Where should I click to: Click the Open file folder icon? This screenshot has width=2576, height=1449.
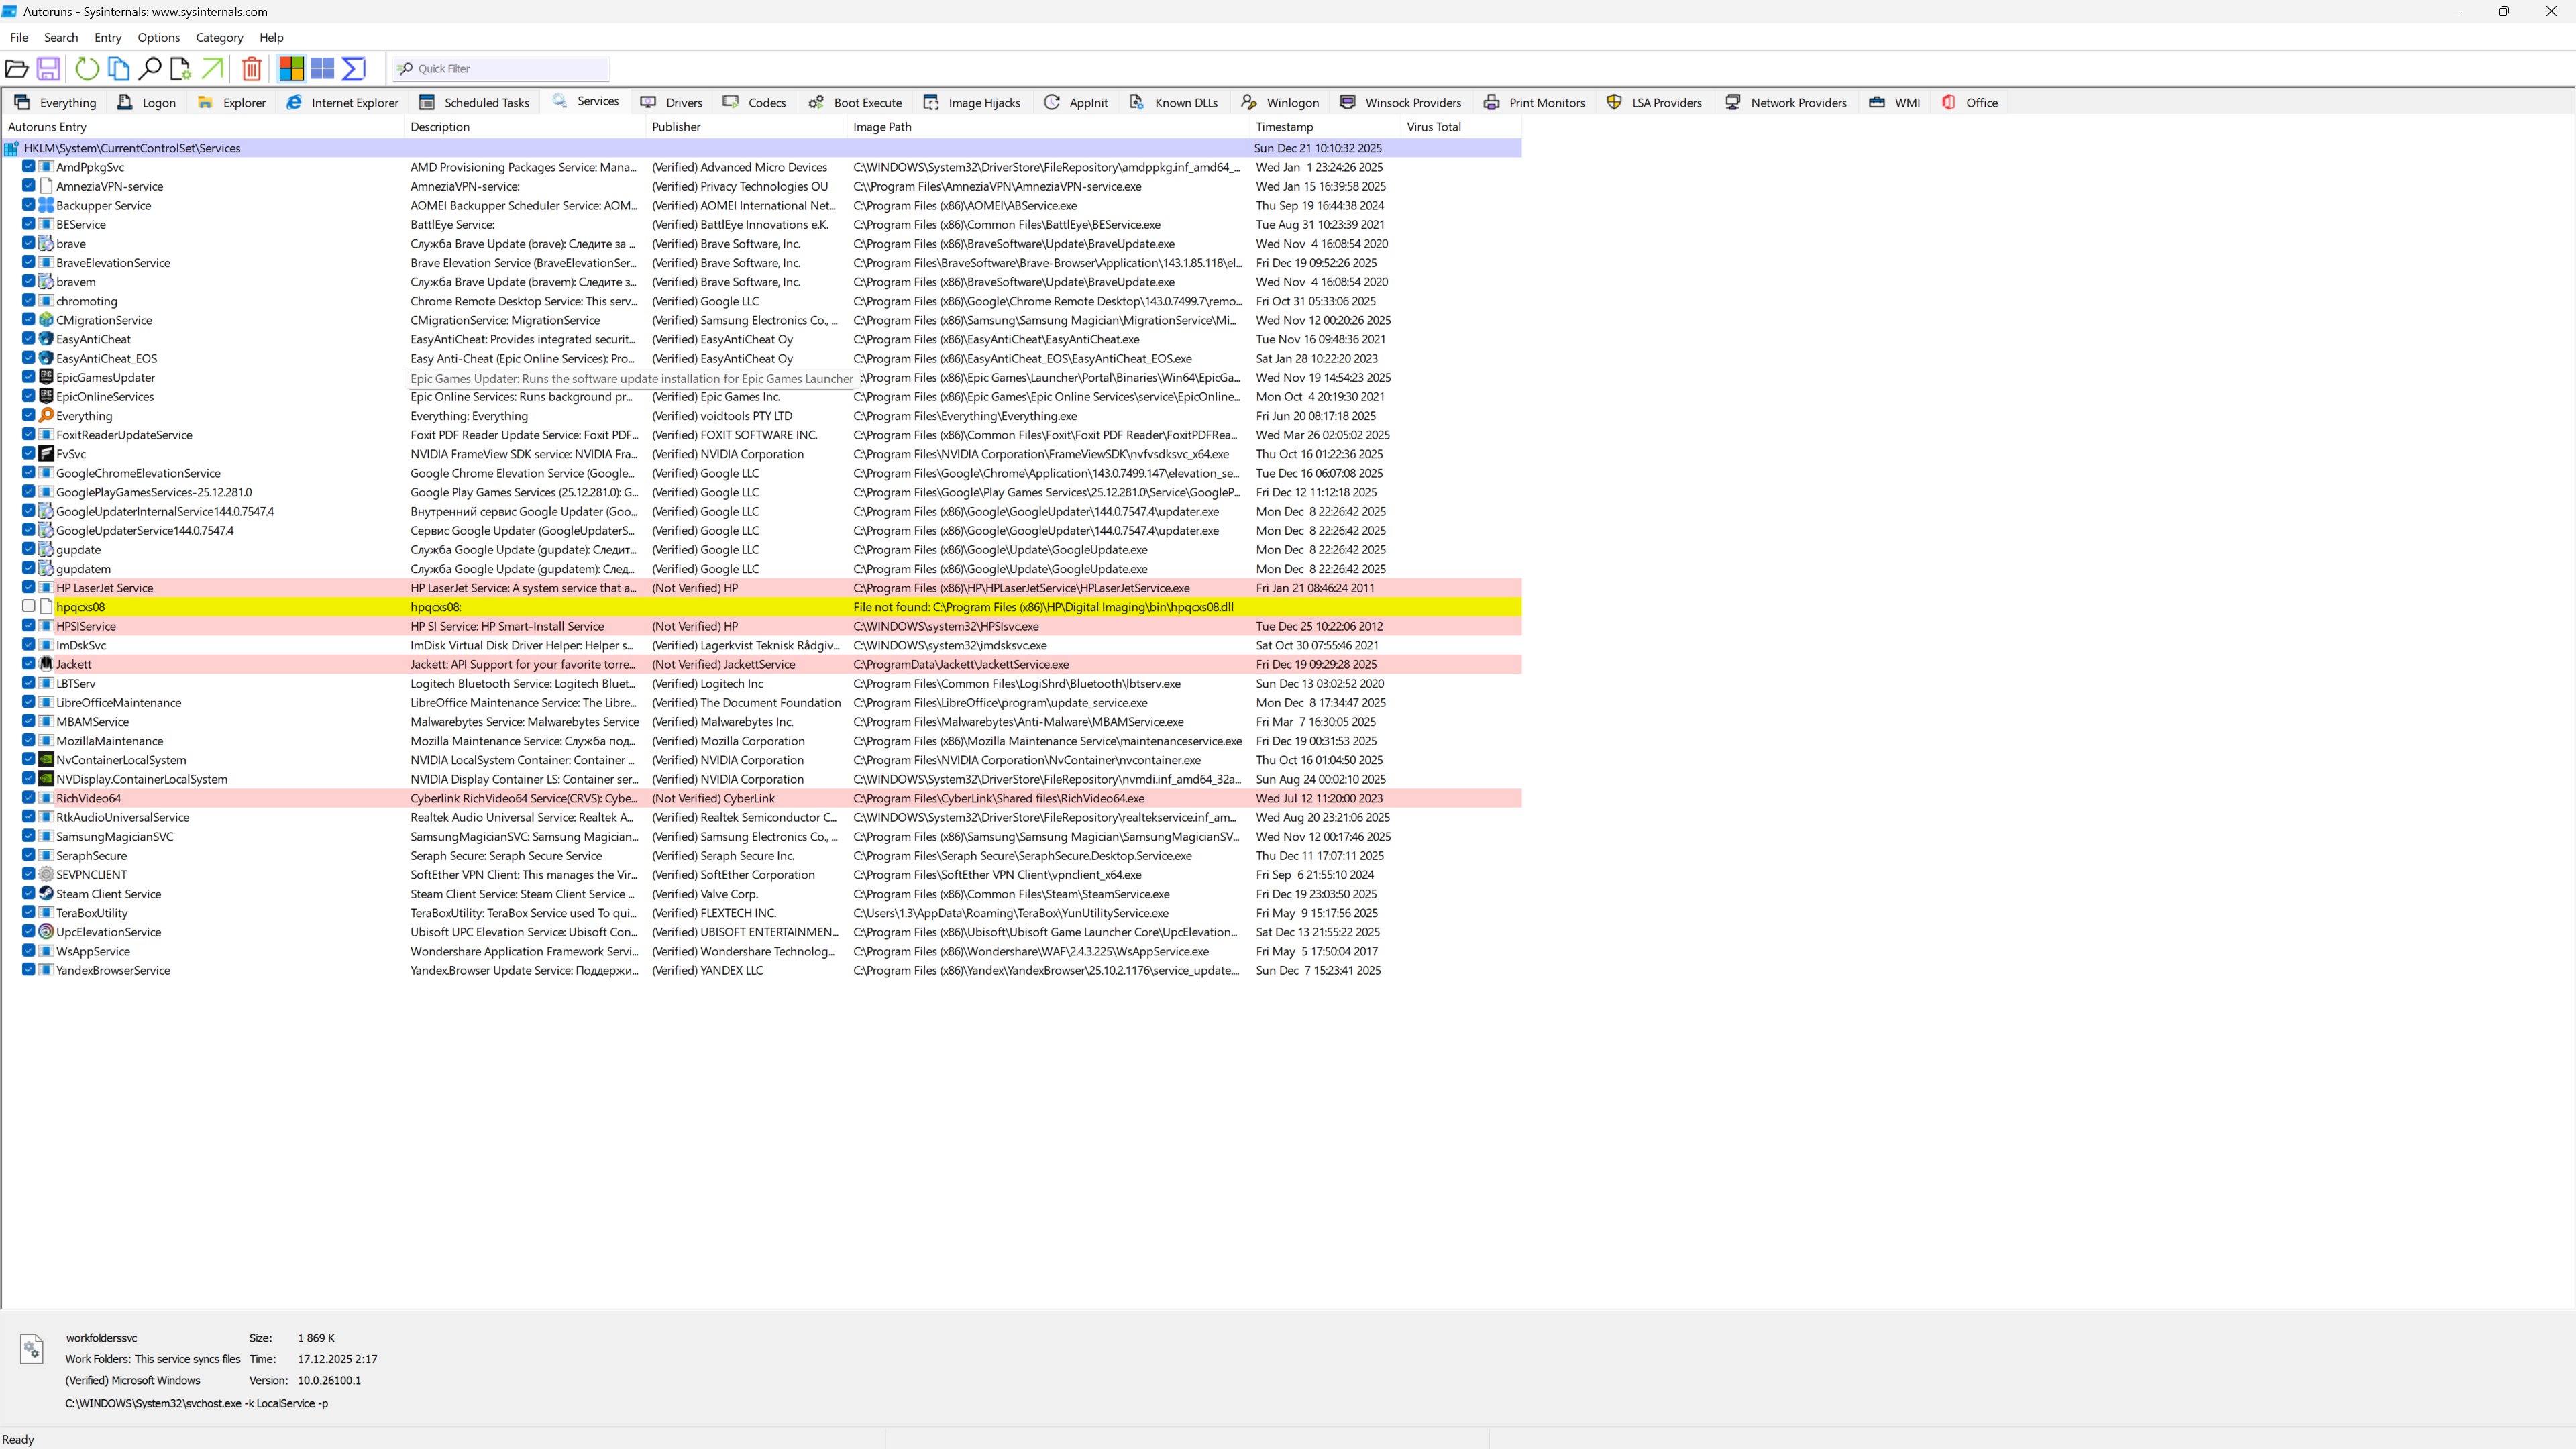pyautogui.click(x=17, y=69)
